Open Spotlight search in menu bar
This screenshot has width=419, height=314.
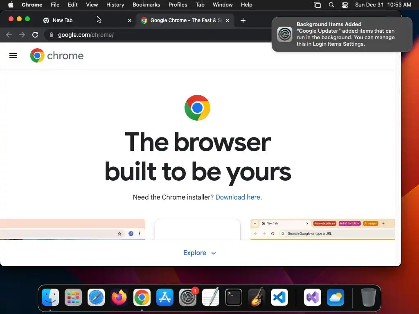tap(331, 5)
